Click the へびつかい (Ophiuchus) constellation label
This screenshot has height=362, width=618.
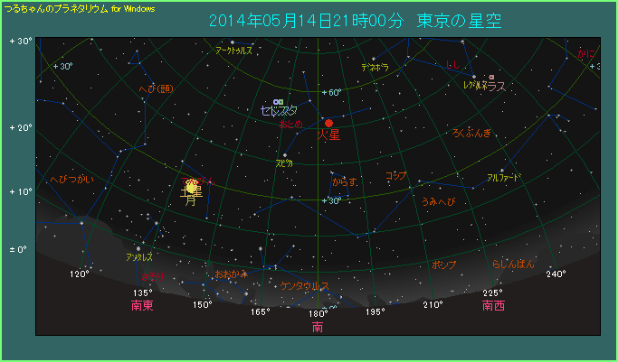[71, 180]
